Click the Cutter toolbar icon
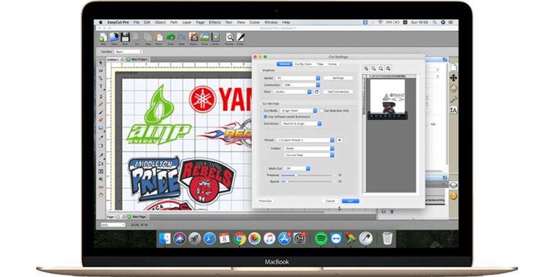Viewport: 555px width, 277px height. point(241,38)
